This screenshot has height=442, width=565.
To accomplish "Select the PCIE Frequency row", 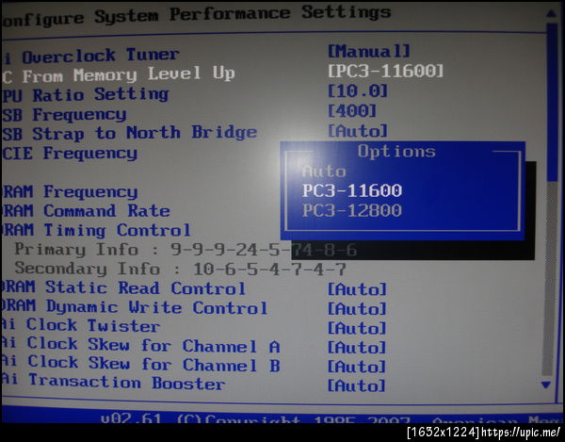I will click(x=70, y=154).
